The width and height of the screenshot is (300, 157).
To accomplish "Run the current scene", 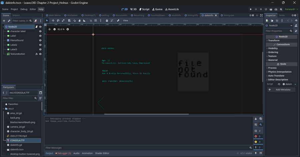I will pyautogui.click(x=271, y=9).
